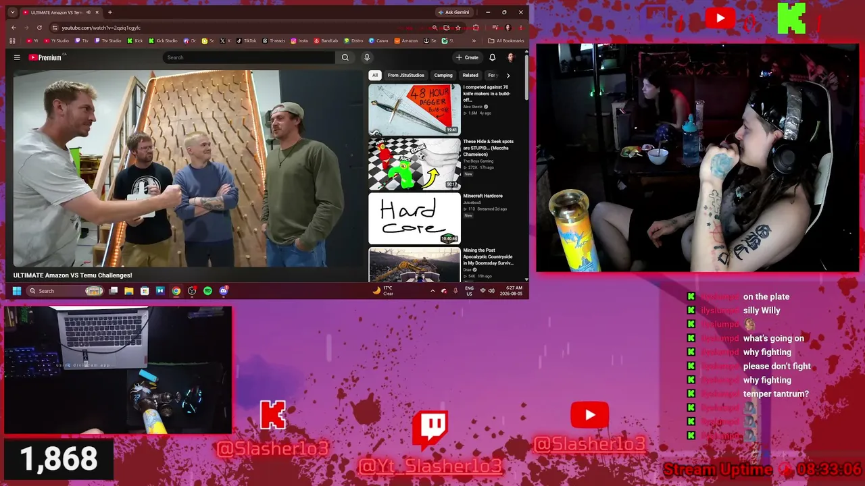Reload the page in Chrome

[39, 28]
